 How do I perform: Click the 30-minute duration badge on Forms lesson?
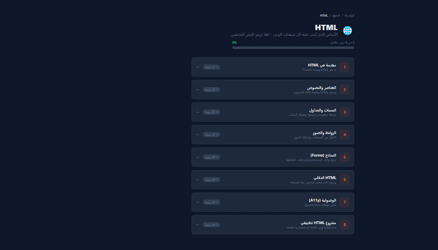point(211,157)
